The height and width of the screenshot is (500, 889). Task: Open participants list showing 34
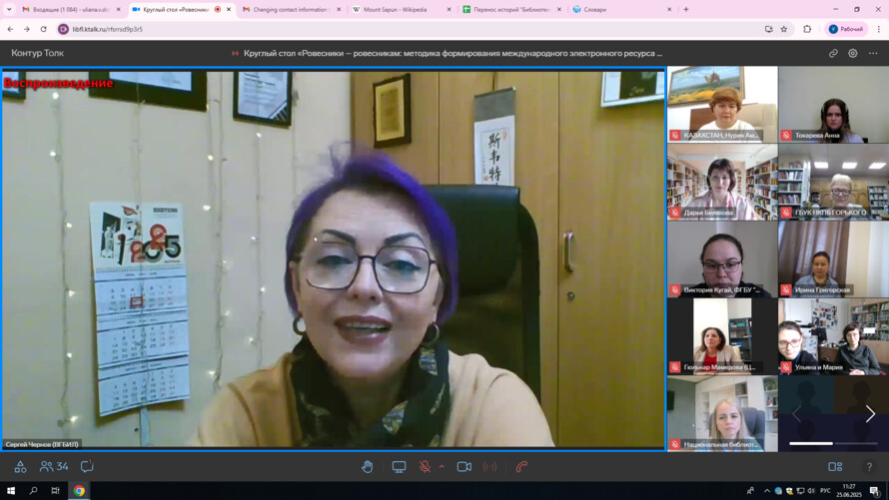coord(54,466)
